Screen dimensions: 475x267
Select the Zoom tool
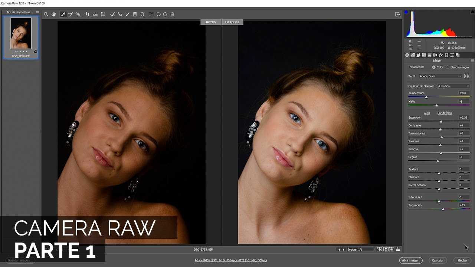pos(46,14)
